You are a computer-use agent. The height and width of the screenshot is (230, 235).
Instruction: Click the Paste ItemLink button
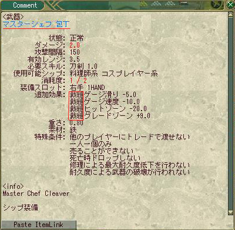(38, 225)
